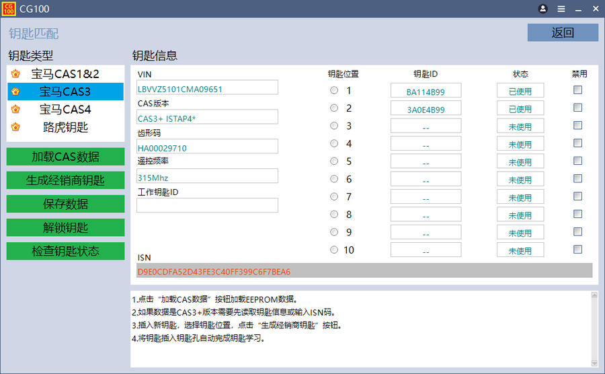Click the user account icon in title bar

(543, 9)
